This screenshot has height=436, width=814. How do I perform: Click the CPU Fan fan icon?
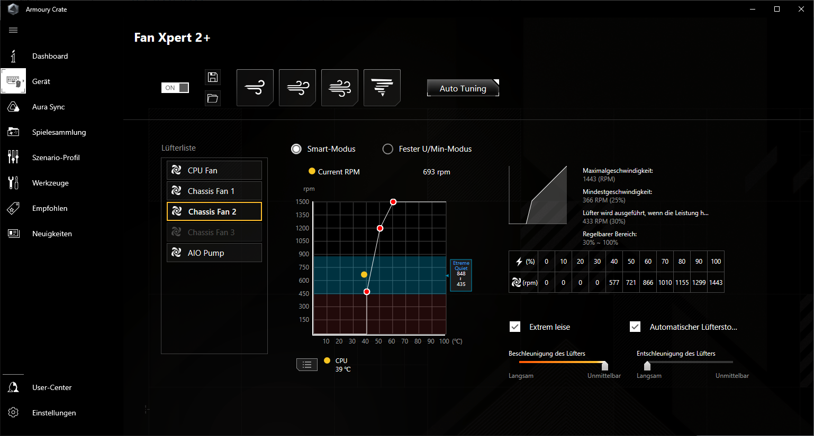pyautogui.click(x=177, y=170)
